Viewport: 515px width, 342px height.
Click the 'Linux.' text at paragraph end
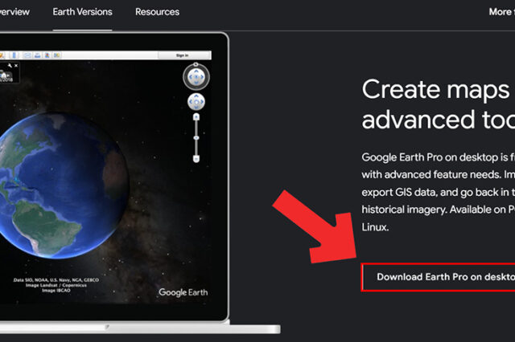tap(376, 227)
